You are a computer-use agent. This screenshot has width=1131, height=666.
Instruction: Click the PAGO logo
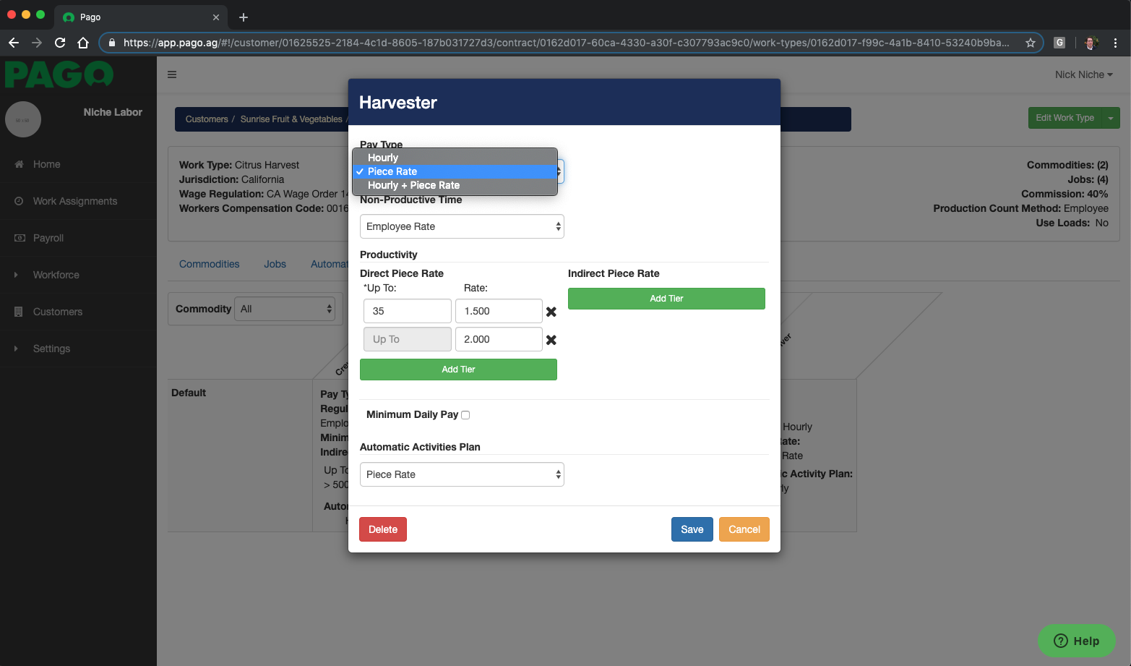[58, 74]
